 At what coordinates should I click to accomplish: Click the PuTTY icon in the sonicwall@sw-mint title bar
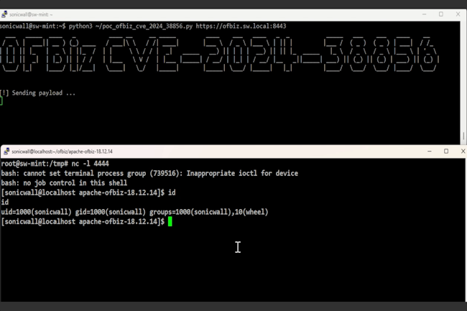(4, 14)
